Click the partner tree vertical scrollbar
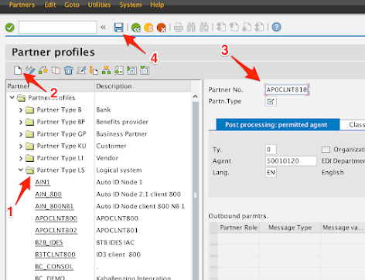365x280 pixels. pos(196,191)
